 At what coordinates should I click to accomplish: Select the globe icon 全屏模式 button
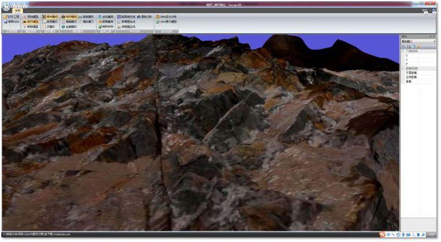point(69,27)
